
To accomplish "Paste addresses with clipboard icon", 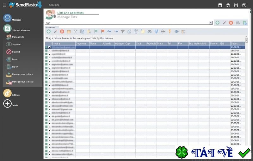I will coord(89,31).
